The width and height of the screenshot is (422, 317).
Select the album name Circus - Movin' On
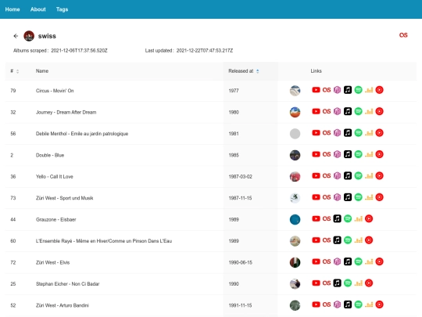point(55,91)
